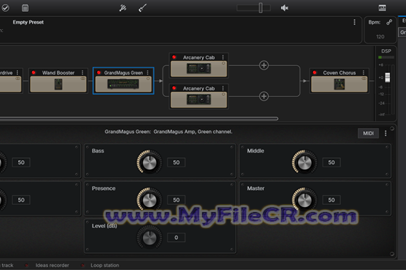Select the GrandMagus Green amp thumbnail
Viewport: 406px width, 270px height.
click(x=123, y=84)
